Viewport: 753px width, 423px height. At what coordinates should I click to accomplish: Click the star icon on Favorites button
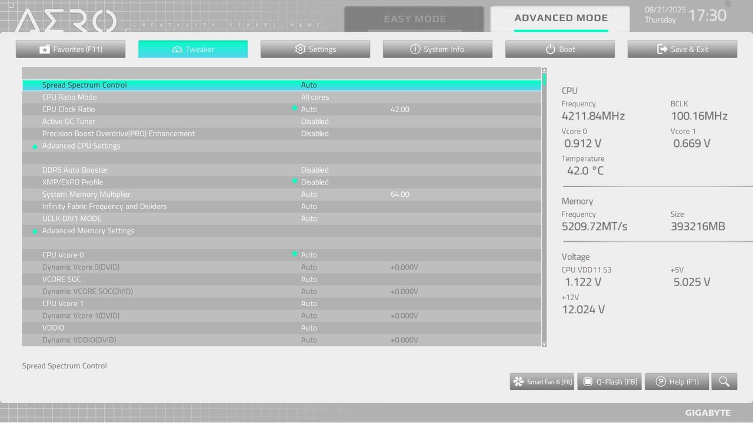(x=45, y=49)
